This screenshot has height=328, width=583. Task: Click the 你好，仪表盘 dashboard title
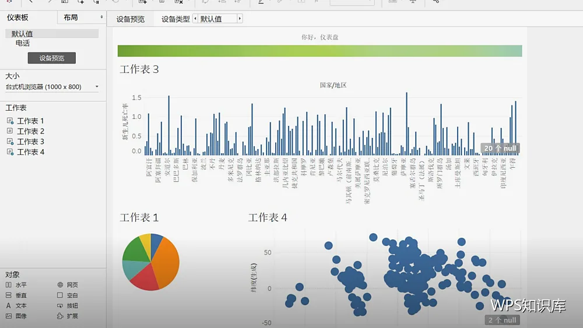pos(319,37)
